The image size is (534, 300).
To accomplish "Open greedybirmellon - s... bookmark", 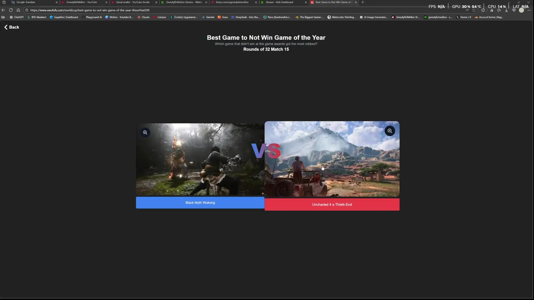I will click(438, 17).
